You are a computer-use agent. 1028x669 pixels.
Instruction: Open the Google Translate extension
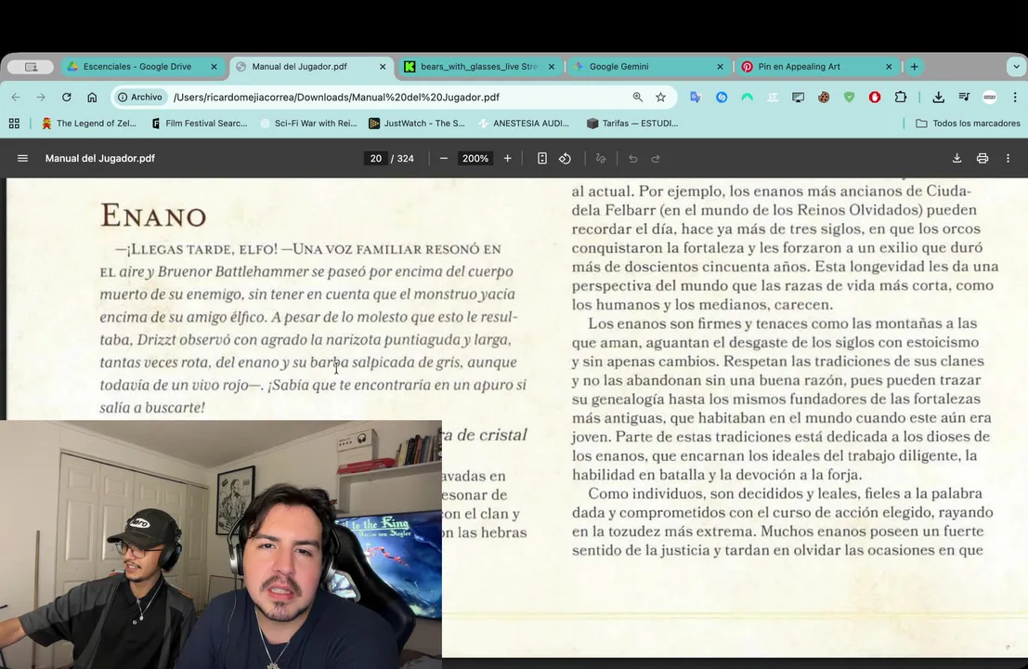[x=696, y=97]
